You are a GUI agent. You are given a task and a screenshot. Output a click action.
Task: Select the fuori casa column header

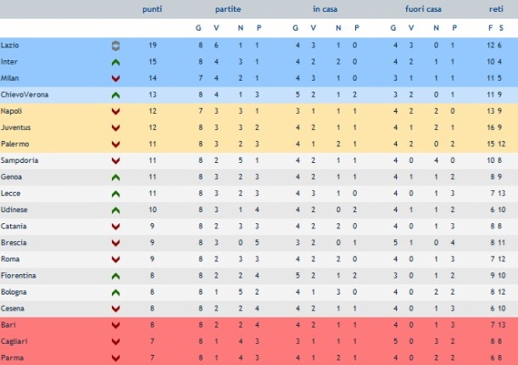click(423, 9)
